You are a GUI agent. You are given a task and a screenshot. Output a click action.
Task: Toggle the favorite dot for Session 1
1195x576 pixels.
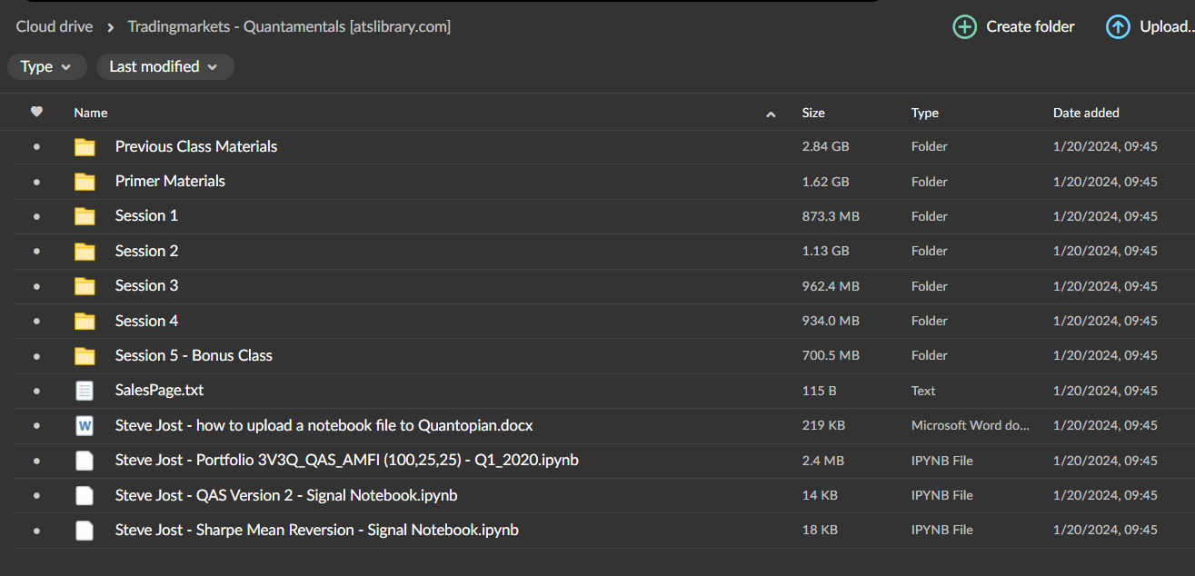click(36, 216)
